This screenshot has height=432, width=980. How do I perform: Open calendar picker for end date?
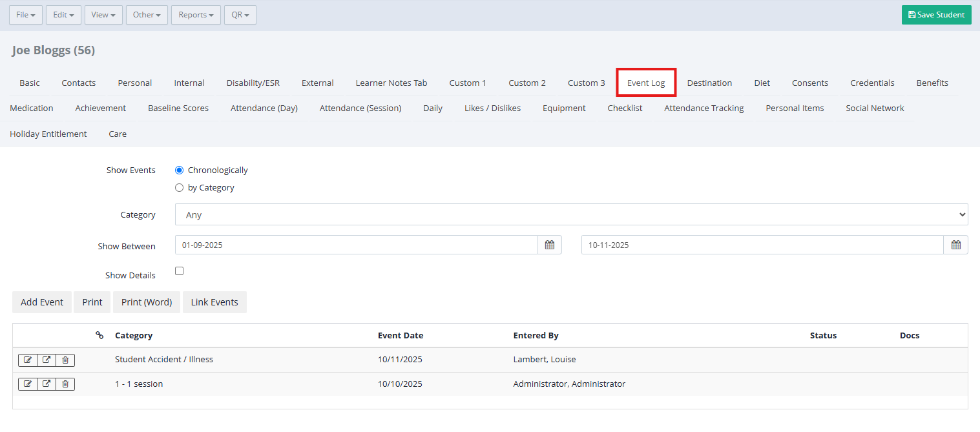pos(955,245)
